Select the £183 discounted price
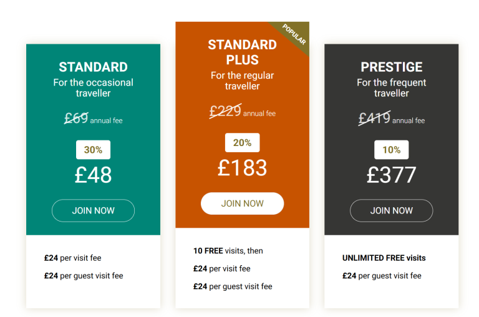Screen dimensions: 479x317 coord(242,168)
